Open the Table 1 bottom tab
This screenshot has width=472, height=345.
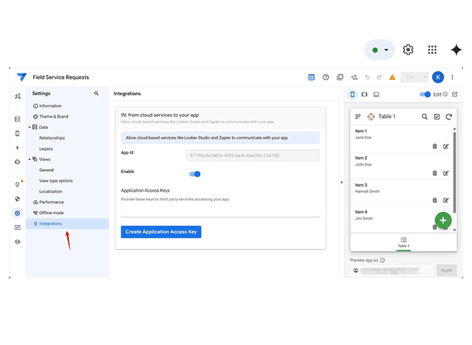404,242
